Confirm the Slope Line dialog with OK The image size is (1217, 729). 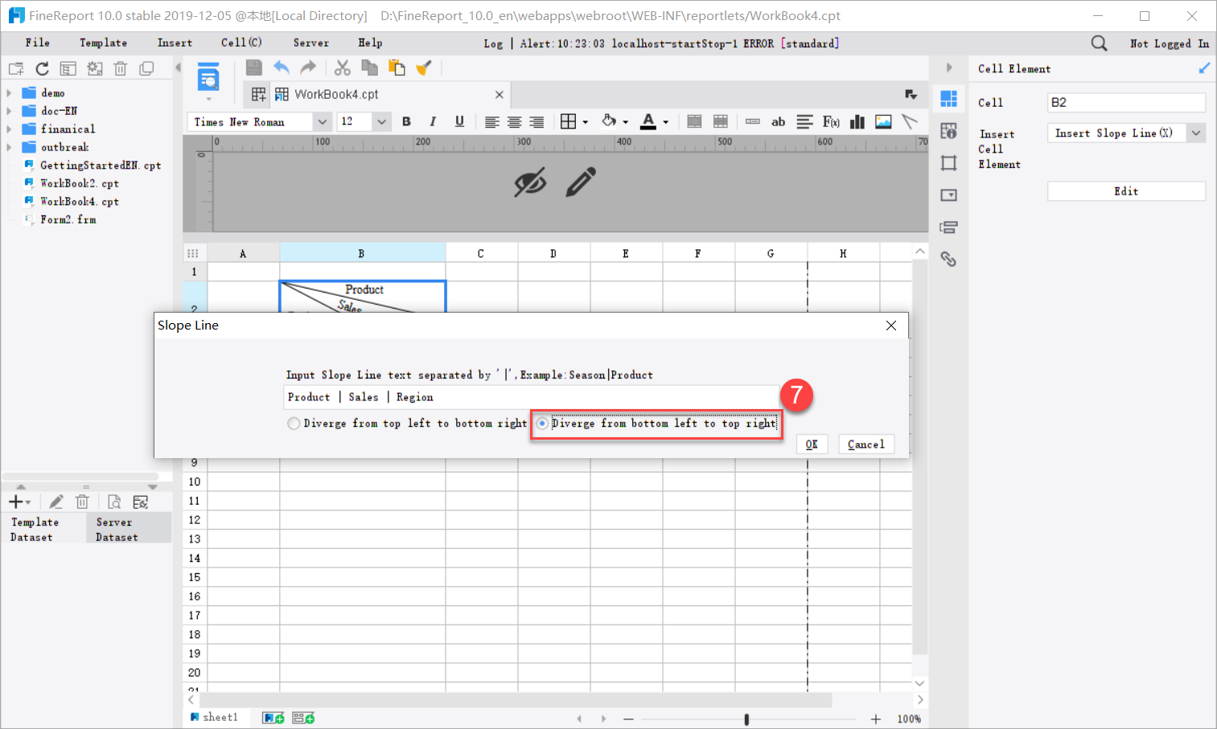point(812,444)
